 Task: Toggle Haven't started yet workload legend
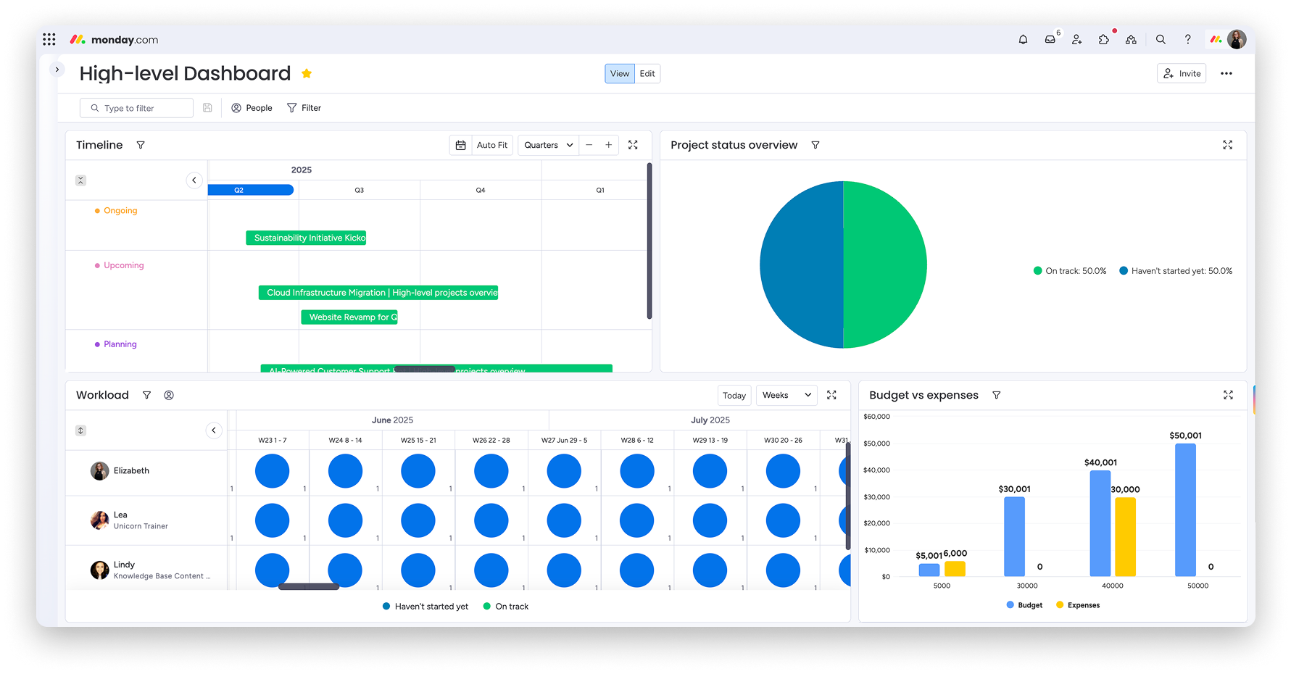pyautogui.click(x=426, y=607)
